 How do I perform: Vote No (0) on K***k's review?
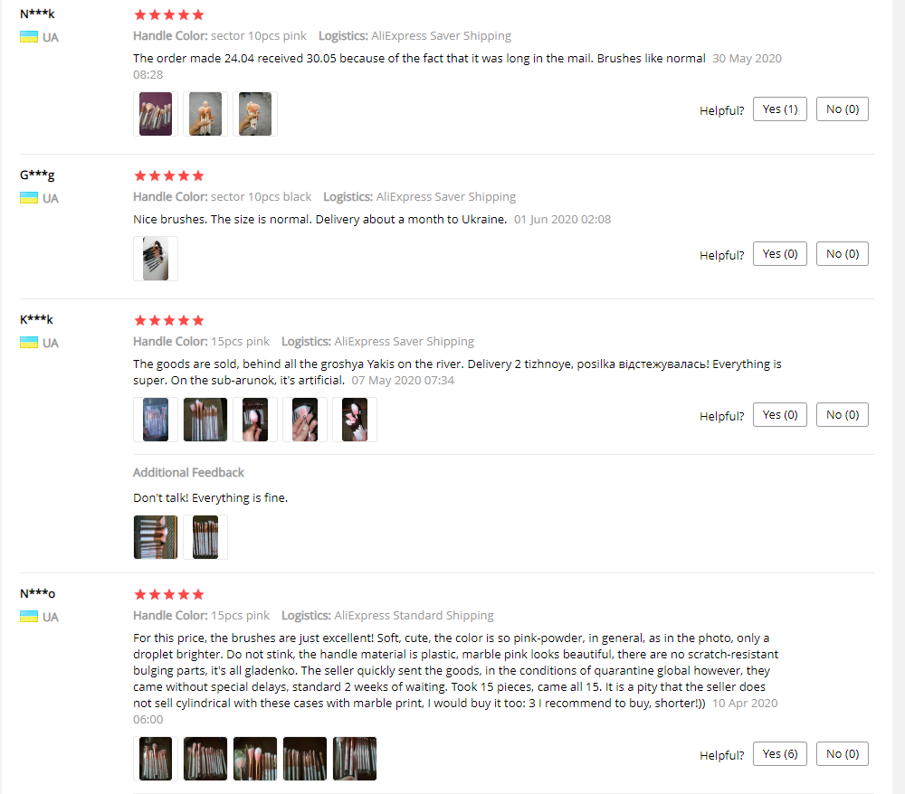pos(842,414)
